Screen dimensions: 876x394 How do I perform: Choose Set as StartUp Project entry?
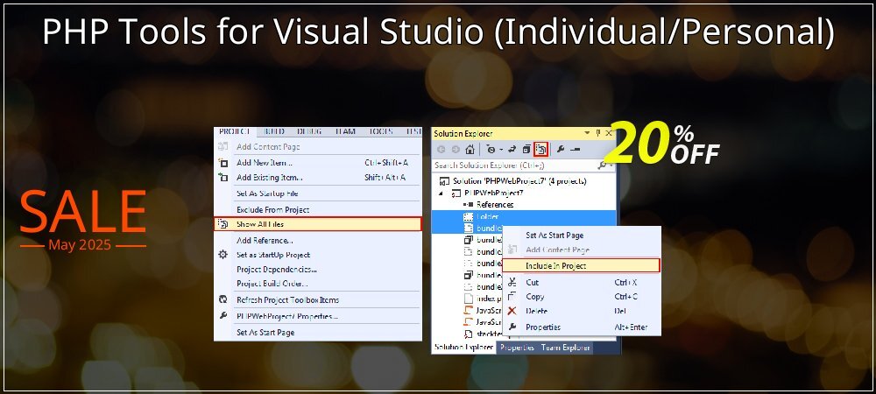(318, 255)
